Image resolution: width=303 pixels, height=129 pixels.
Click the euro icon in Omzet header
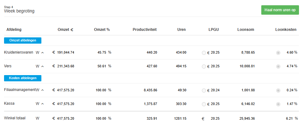[x=72, y=30]
